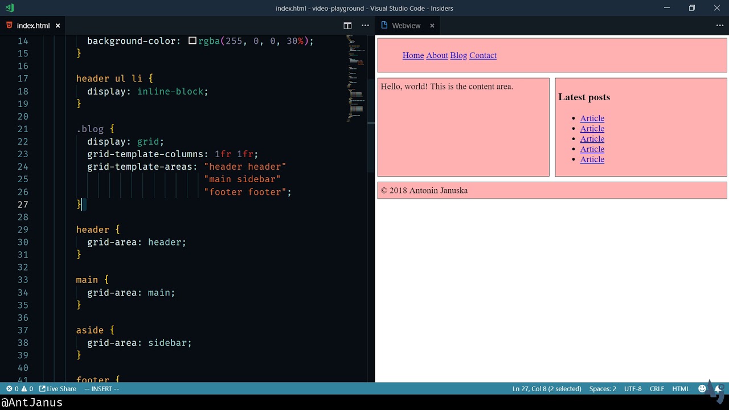Click line number 29 in the gutter
Image resolution: width=729 pixels, height=410 pixels.
(x=23, y=229)
